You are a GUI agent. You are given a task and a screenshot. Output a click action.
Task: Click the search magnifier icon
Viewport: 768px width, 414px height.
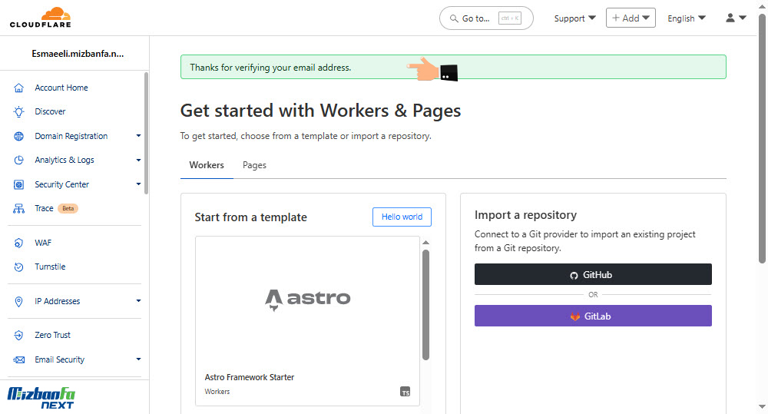coord(454,18)
